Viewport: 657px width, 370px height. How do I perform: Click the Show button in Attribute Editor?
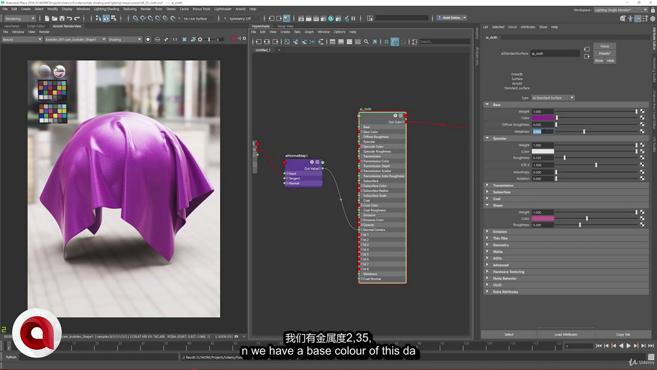tap(599, 60)
